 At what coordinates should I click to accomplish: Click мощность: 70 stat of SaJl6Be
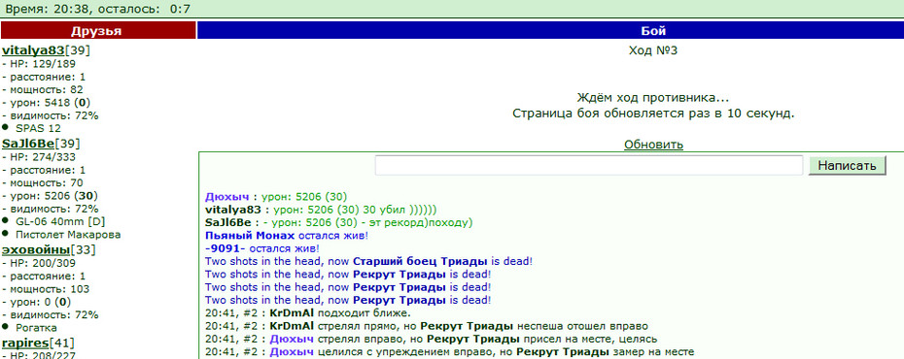click(43, 183)
